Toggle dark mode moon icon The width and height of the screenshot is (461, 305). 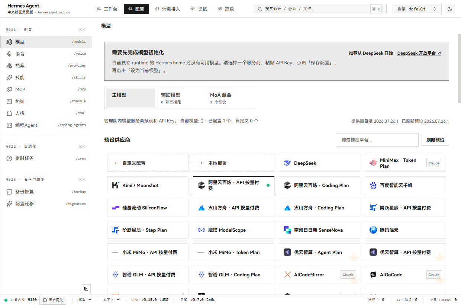tap(450, 9)
